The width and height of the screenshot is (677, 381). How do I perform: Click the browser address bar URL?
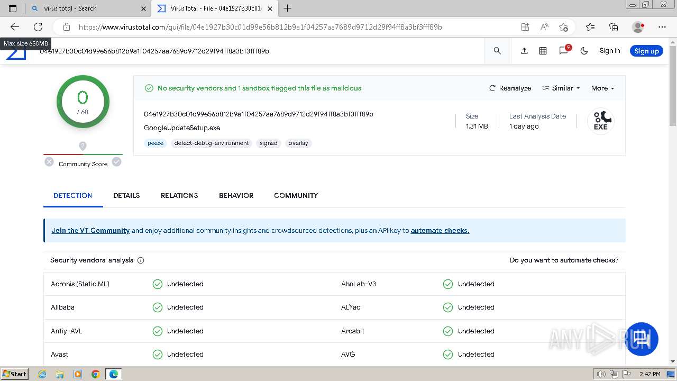click(260, 27)
